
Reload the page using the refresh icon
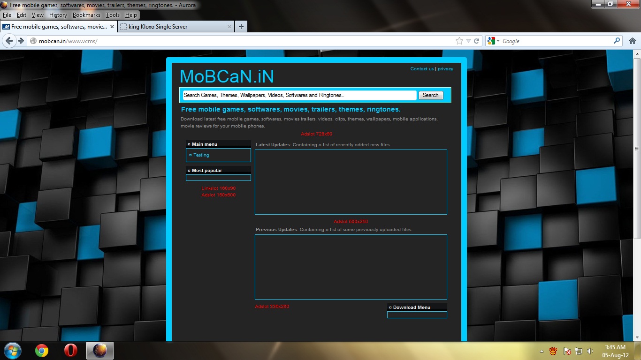(477, 41)
